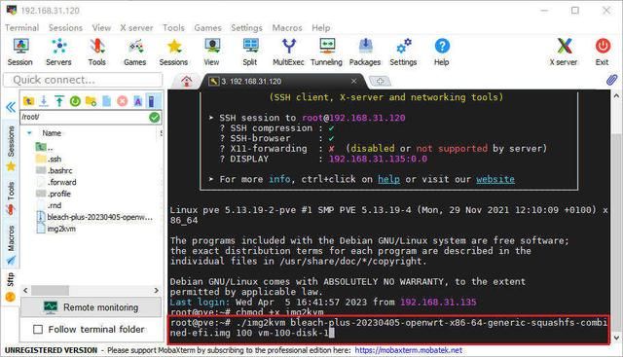Select the img2kvm file
Viewport: 623px width, 357px height.
tap(61, 229)
